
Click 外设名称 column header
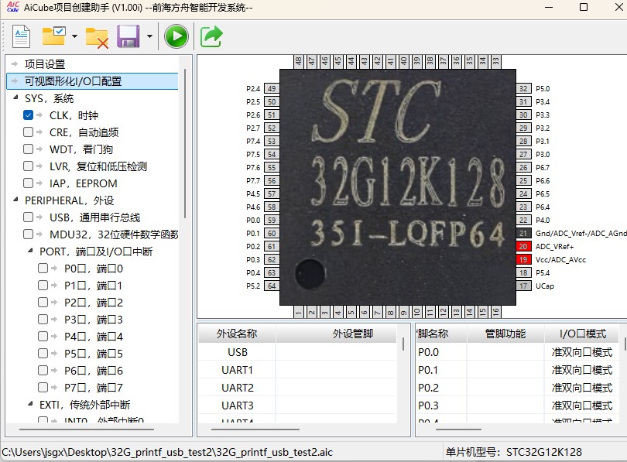pyautogui.click(x=237, y=334)
